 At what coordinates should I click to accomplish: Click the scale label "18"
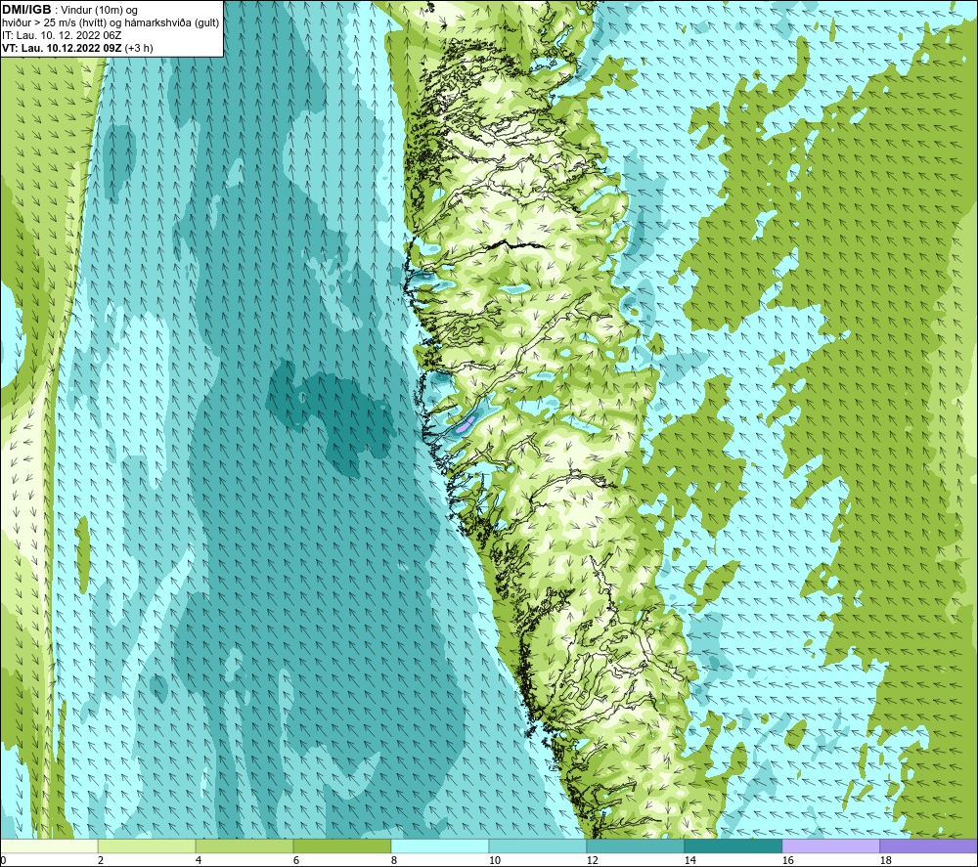[x=886, y=860]
